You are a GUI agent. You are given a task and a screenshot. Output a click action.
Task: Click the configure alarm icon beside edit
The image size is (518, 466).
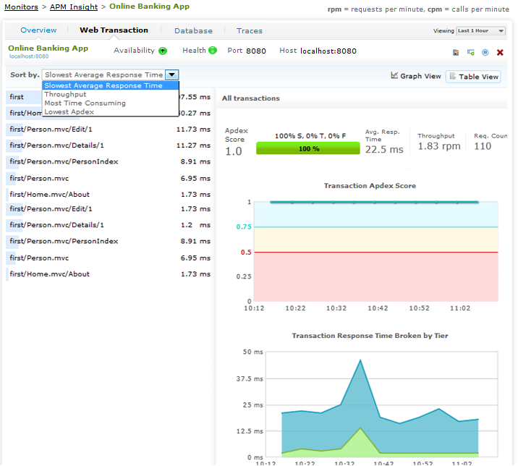point(470,52)
